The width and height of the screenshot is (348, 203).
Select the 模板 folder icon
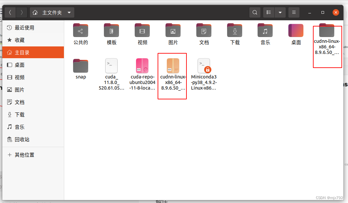coord(111,30)
